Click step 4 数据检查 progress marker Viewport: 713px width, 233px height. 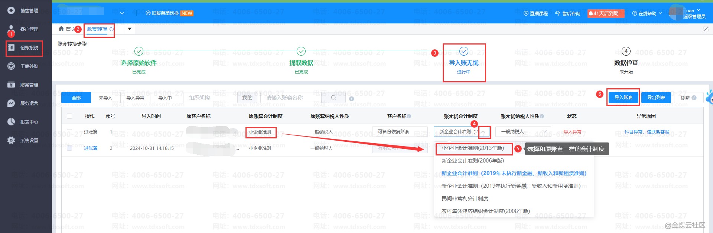pyautogui.click(x=626, y=51)
